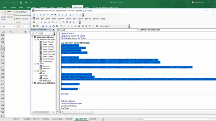Click Outdent icon in edit toolbar
This screenshot has height=121, width=216.
pos(55,15)
